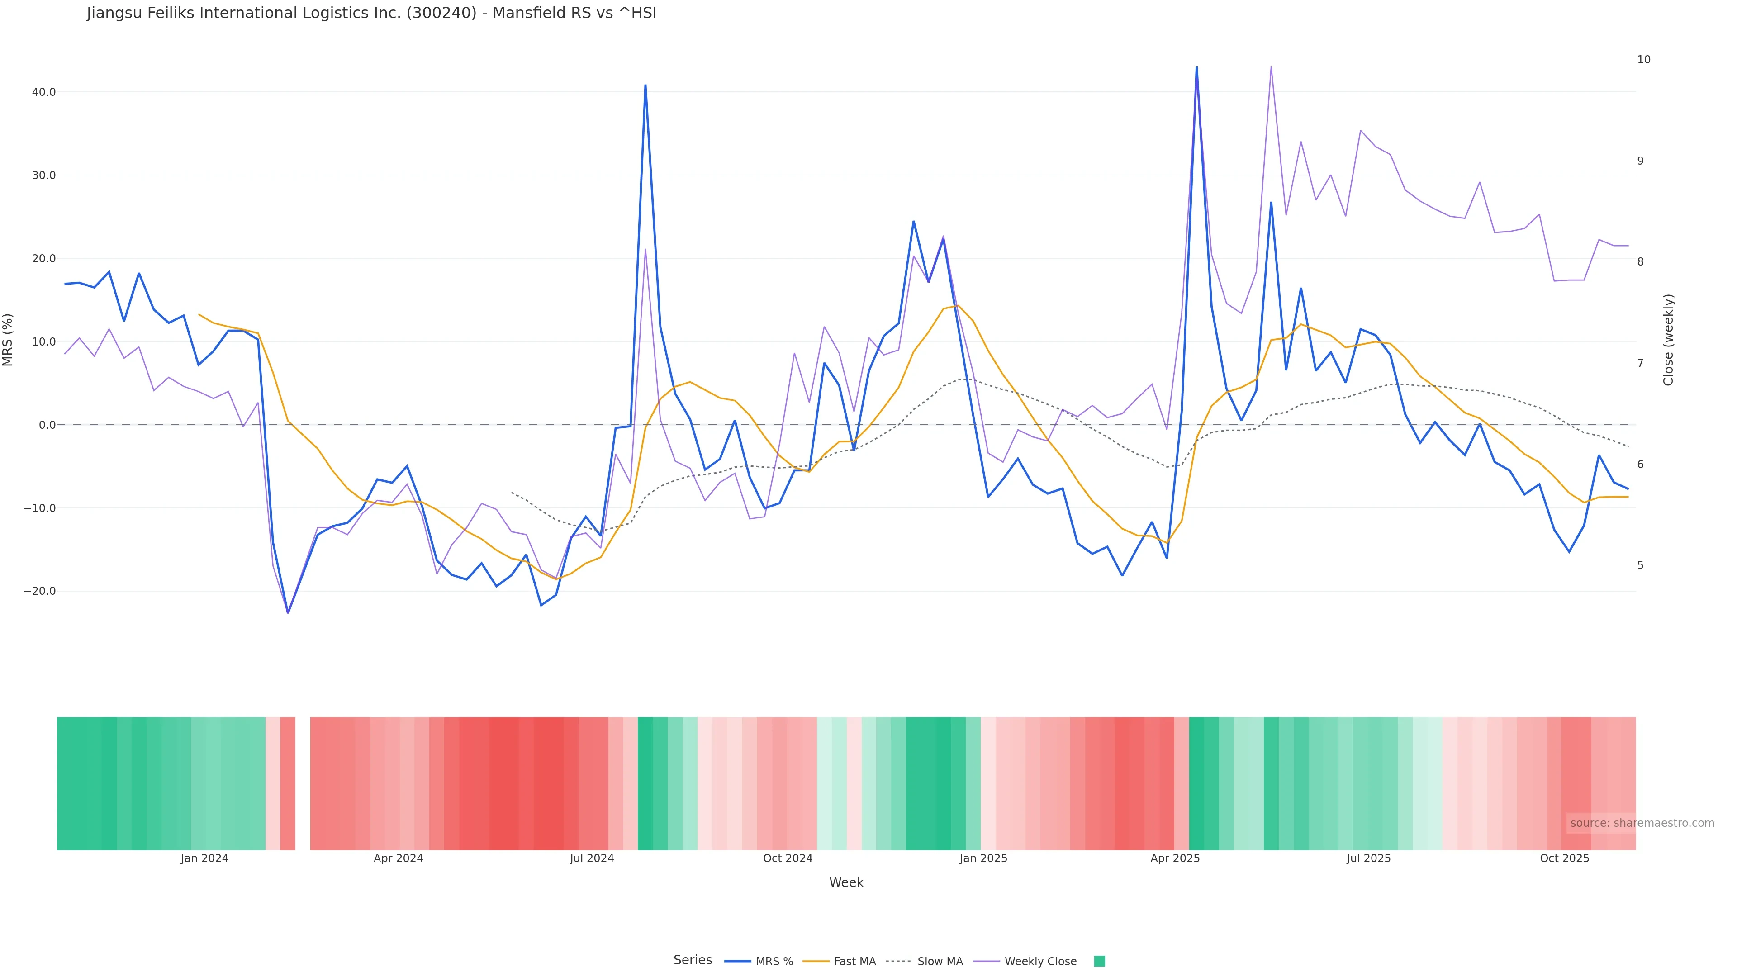Click the Close (weekly) axis title

[1668, 340]
